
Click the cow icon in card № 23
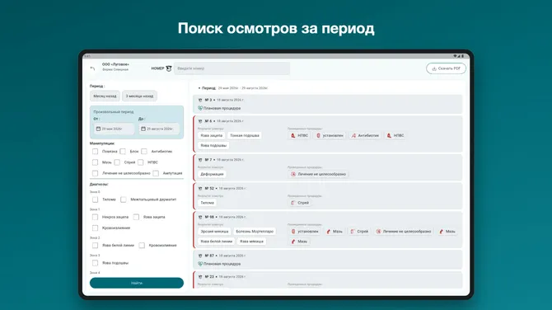tap(200, 277)
